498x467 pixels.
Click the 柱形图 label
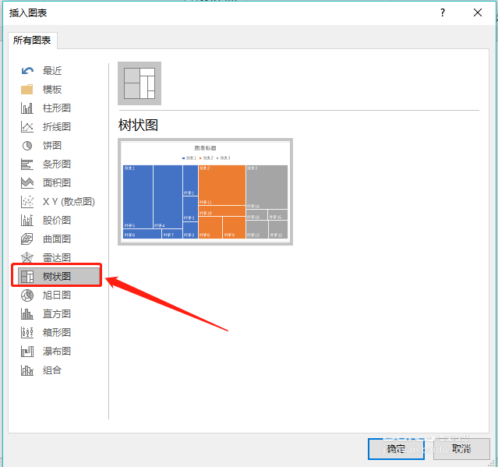57,108
